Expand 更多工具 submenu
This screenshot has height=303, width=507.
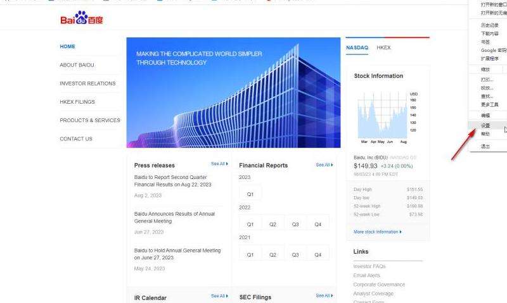click(x=488, y=104)
